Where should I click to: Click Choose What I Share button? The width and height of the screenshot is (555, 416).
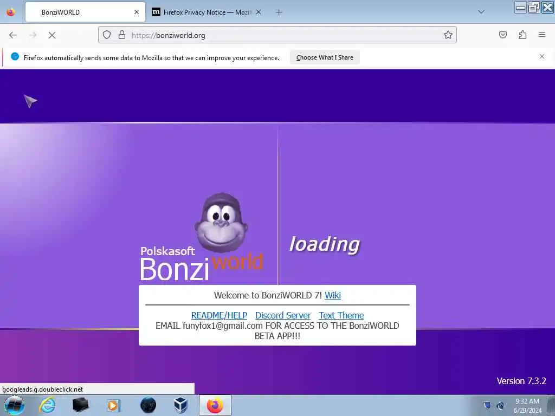pos(325,57)
